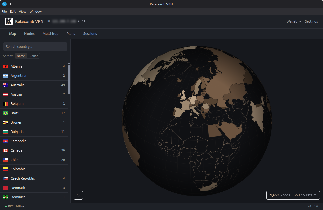Viewport: 323px width, 210px height.
Task: Click the Search country input field
Action: point(35,47)
